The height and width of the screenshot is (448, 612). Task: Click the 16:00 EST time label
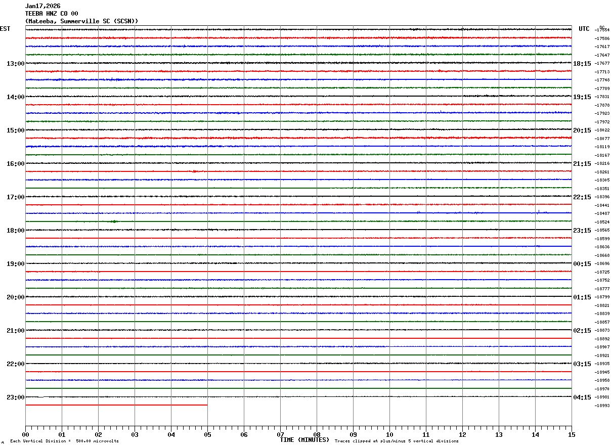[16, 164]
